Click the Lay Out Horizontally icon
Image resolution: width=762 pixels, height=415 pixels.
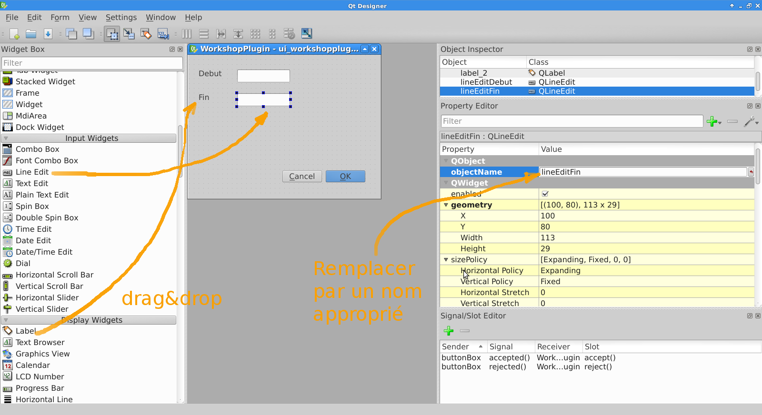[187, 34]
